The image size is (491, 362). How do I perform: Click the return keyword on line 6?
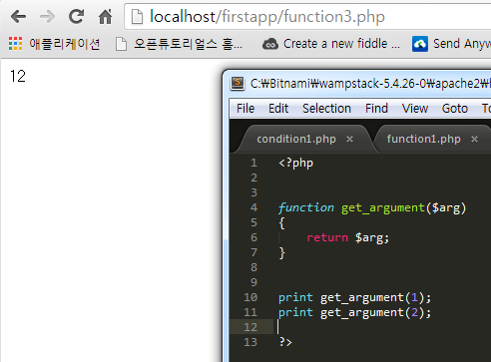pyautogui.click(x=327, y=237)
